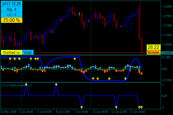This screenshot has height=115, width=173.
Task: Click the current price tag 1.16183
Action: pos(167,53)
